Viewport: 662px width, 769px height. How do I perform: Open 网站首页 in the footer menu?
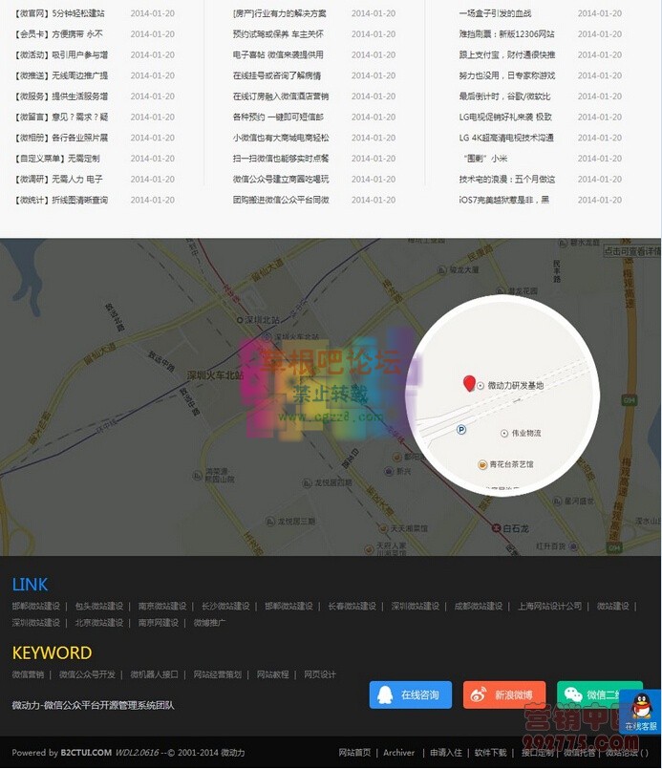click(354, 753)
